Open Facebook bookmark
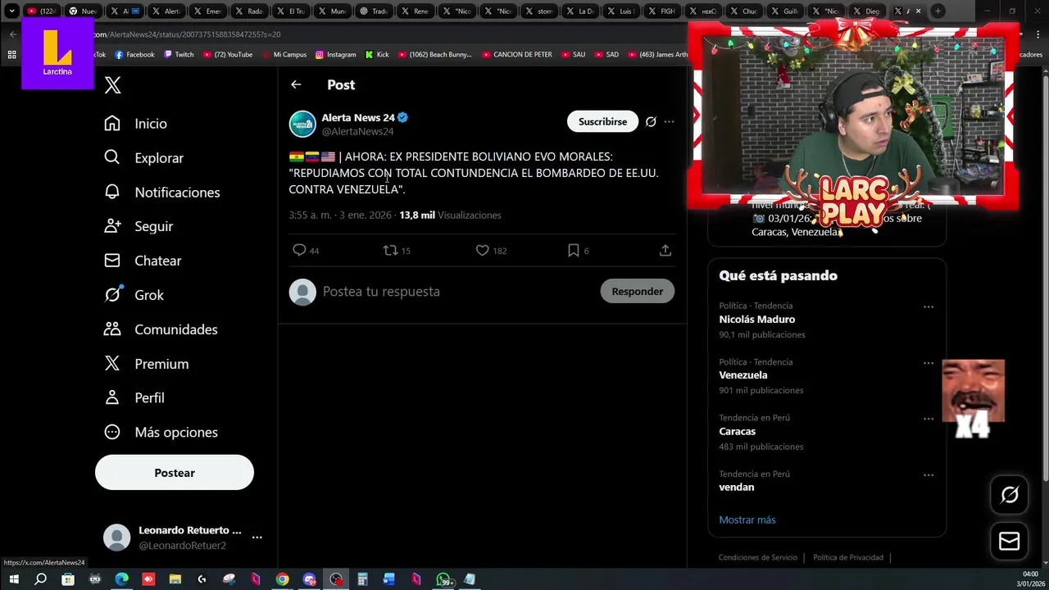 (134, 54)
